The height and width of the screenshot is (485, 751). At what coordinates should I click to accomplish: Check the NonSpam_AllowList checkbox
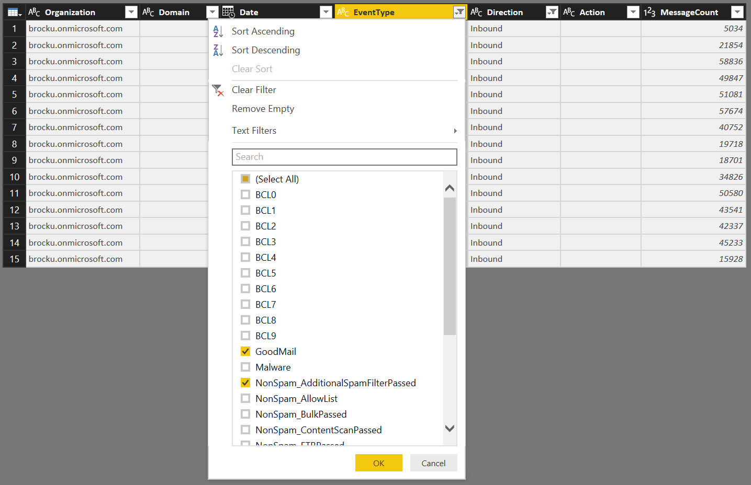point(245,398)
